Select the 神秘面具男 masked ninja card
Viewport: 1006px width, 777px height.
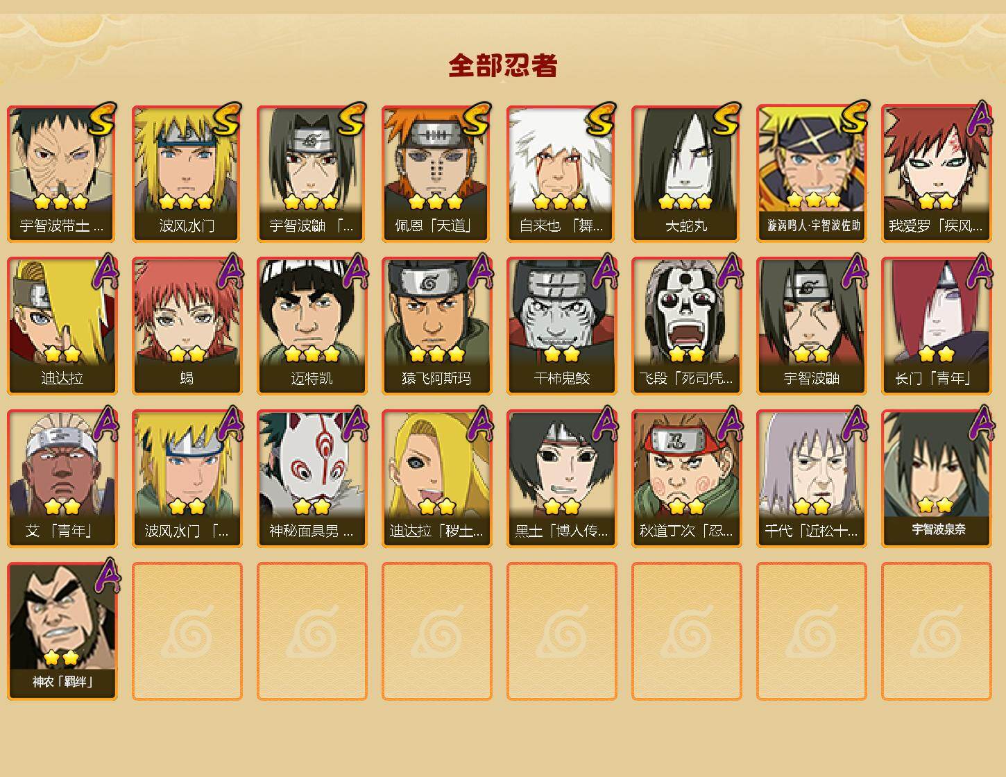tap(312, 479)
